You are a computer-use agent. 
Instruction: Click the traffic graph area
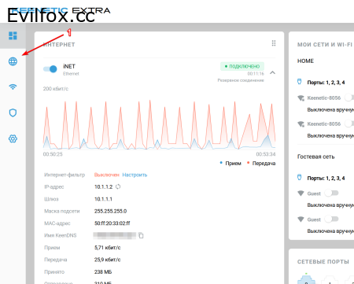[x=159, y=124]
